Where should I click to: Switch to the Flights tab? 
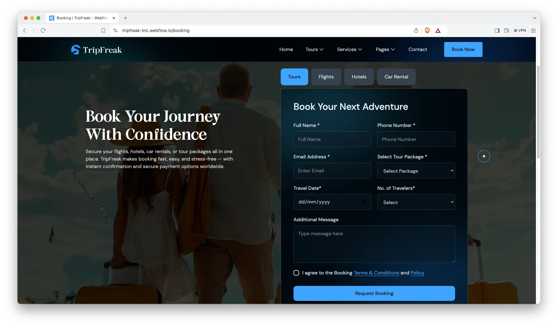[326, 77]
